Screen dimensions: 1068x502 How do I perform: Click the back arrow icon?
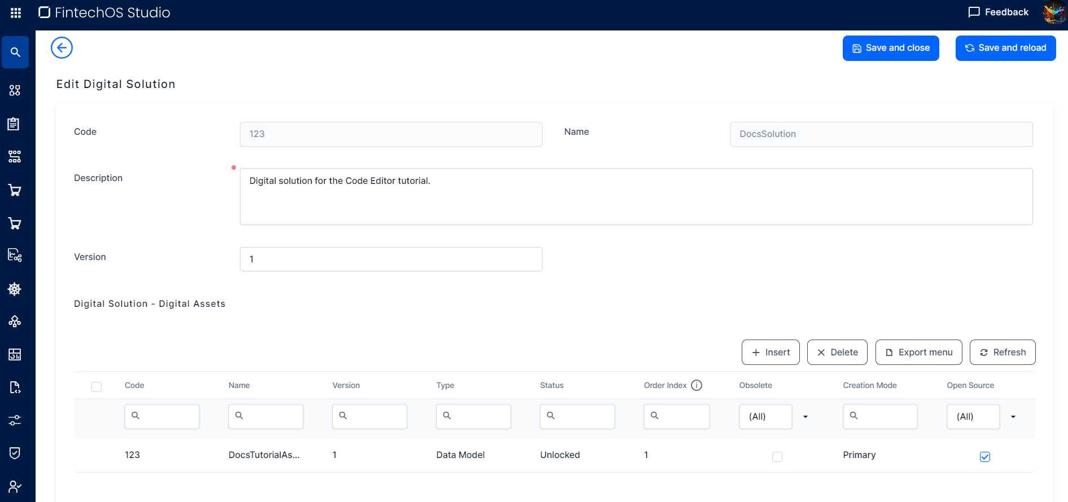(x=62, y=48)
